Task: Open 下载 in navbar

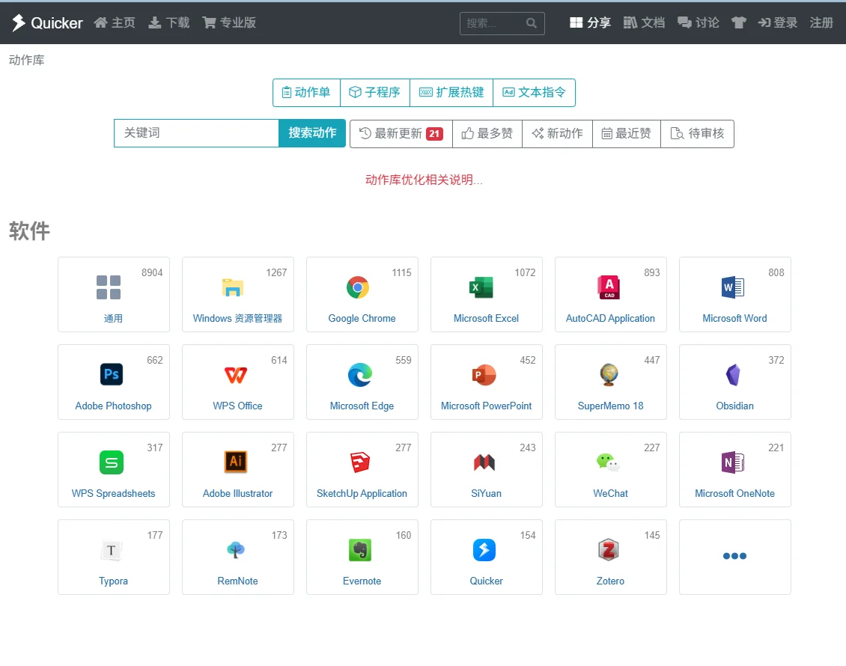Action: [x=169, y=22]
